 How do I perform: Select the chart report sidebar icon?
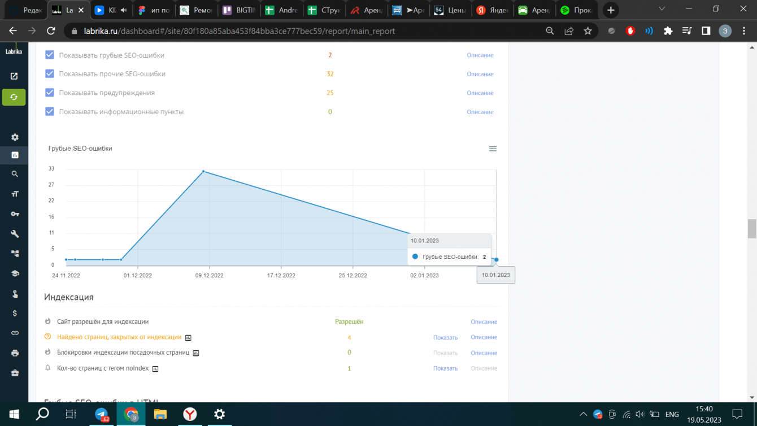click(15, 155)
